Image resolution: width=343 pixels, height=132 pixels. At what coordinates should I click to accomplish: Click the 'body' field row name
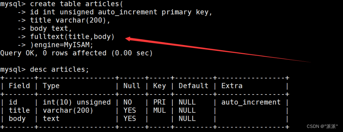coord(17,119)
